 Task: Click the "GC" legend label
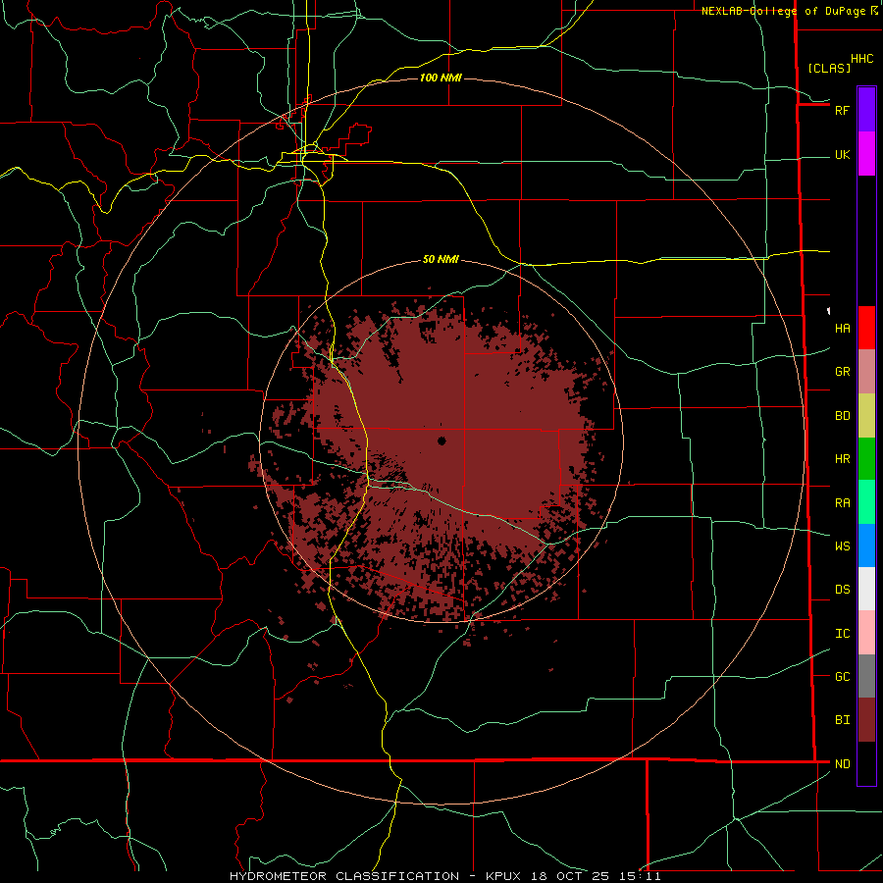click(x=843, y=676)
